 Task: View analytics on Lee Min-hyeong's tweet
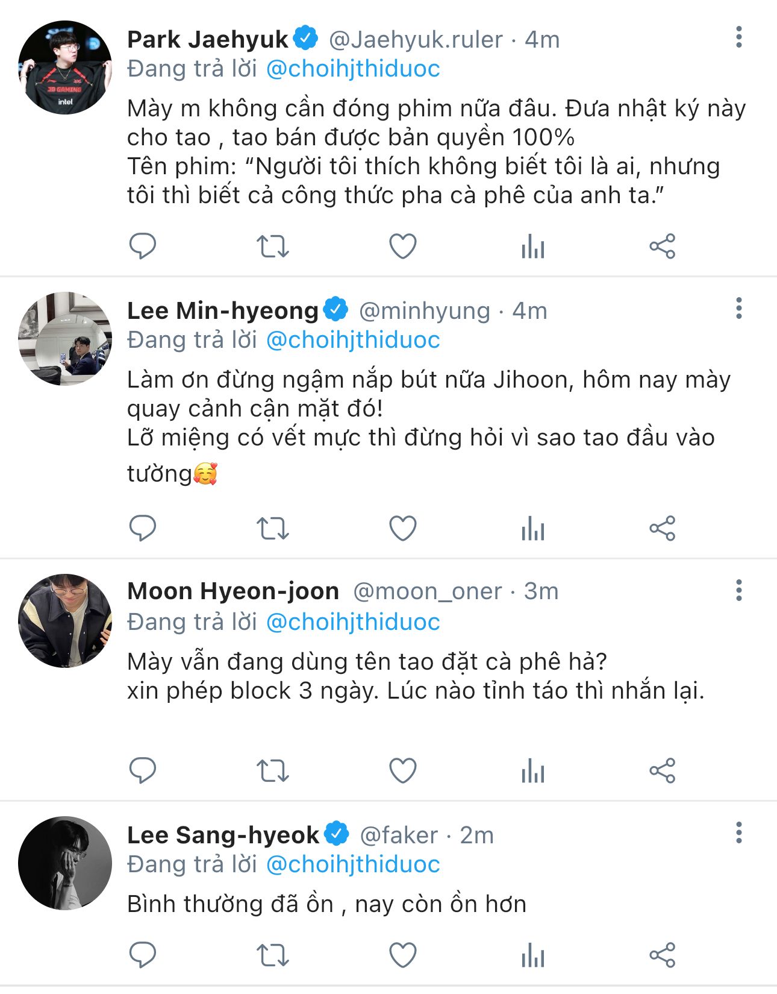[x=533, y=529]
